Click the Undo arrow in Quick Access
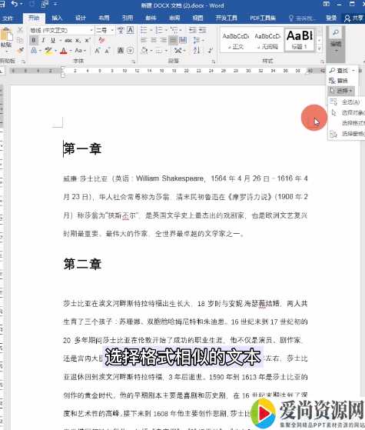 pyautogui.click(x=15, y=4)
